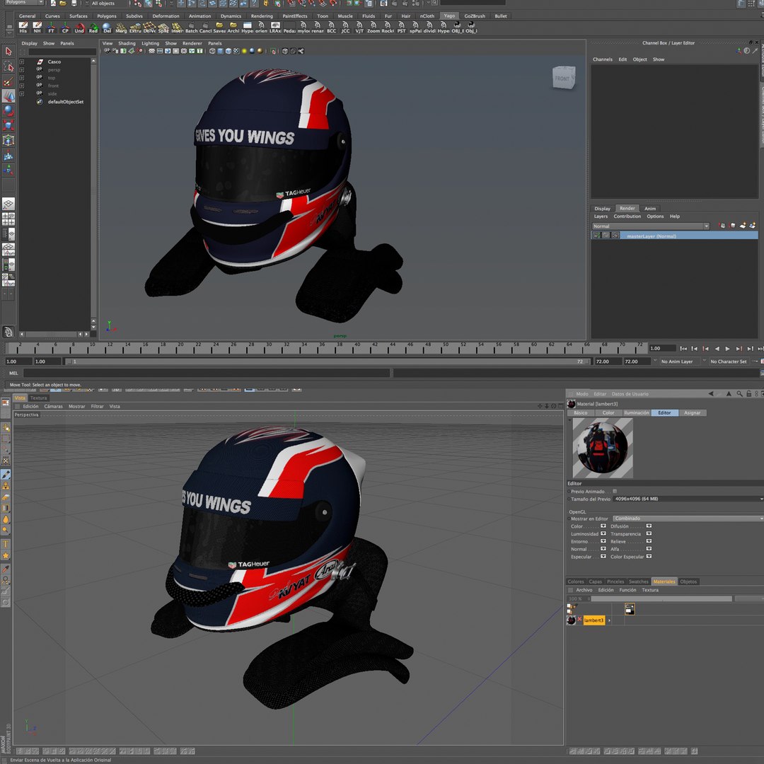The image size is (764, 764).
Task: Click the lambert3 preview sphere thumbnail
Action: pos(602,448)
